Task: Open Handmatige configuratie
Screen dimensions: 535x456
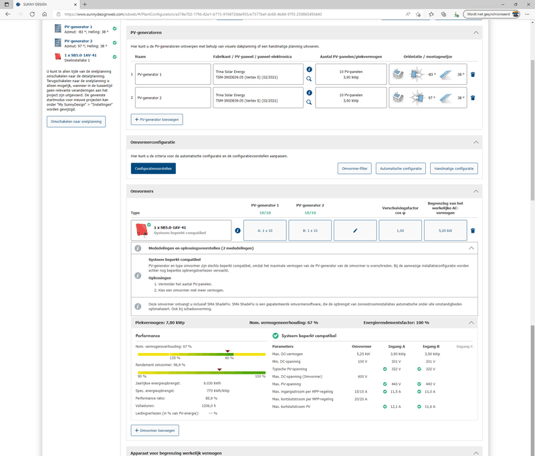Action: (454, 168)
